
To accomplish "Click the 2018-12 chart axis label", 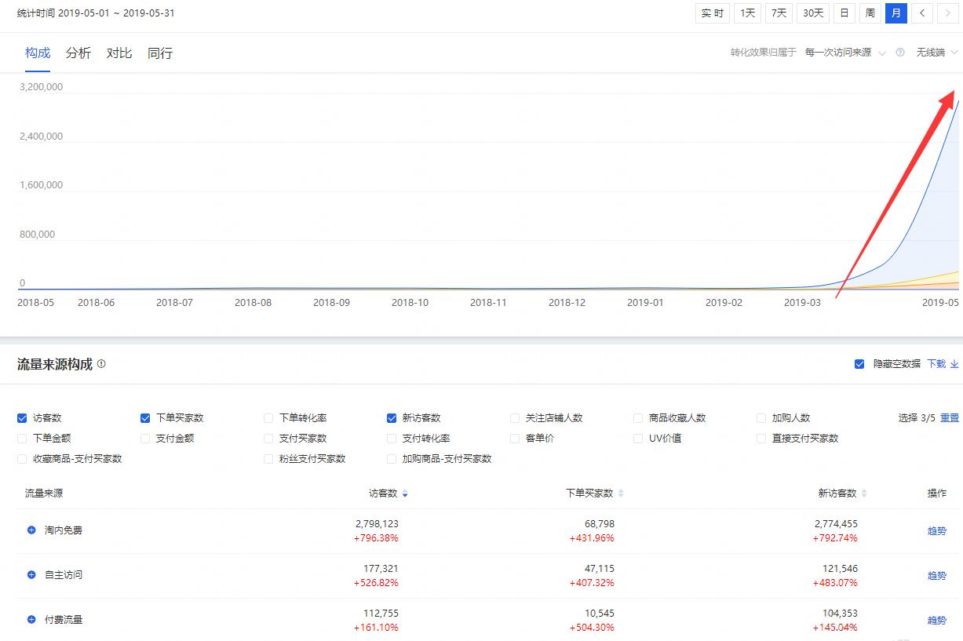I will click(x=567, y=302).
